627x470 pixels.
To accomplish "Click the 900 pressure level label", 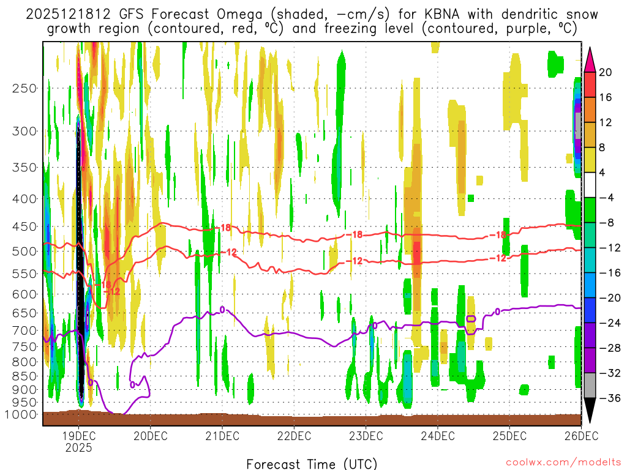I will 24,390.
